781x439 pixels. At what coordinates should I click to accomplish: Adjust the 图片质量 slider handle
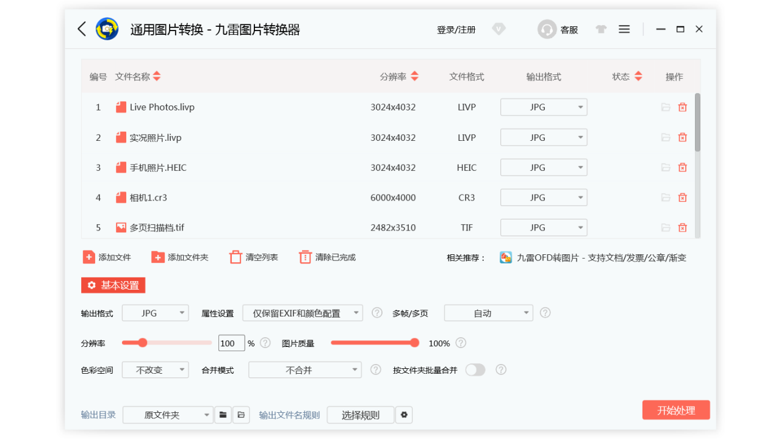pos(415,343)
